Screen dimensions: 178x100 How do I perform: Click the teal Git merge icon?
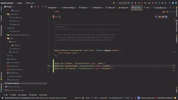pyautogui.click(x=159, y=3)
